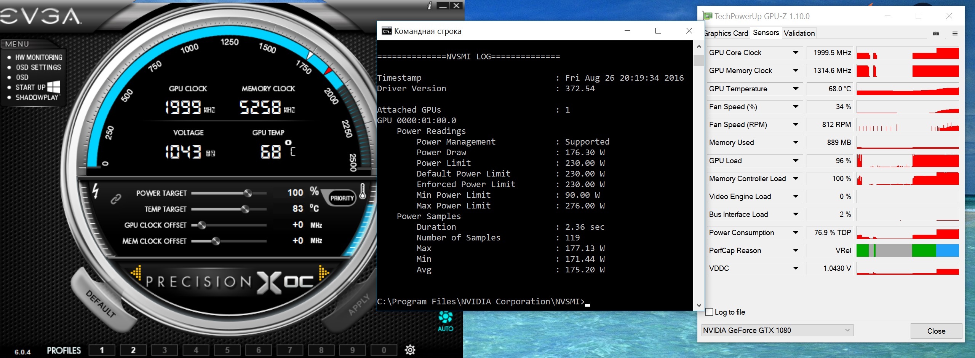Select profile 9 in Precision
975x358 pixels.
pyautogui.click(x=352, y=350)
